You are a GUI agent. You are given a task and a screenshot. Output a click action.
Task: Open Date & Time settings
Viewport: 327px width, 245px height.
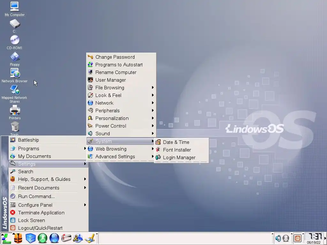coord(181,142)
